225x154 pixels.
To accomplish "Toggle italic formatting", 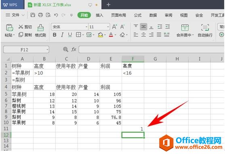I will (62, 35).
